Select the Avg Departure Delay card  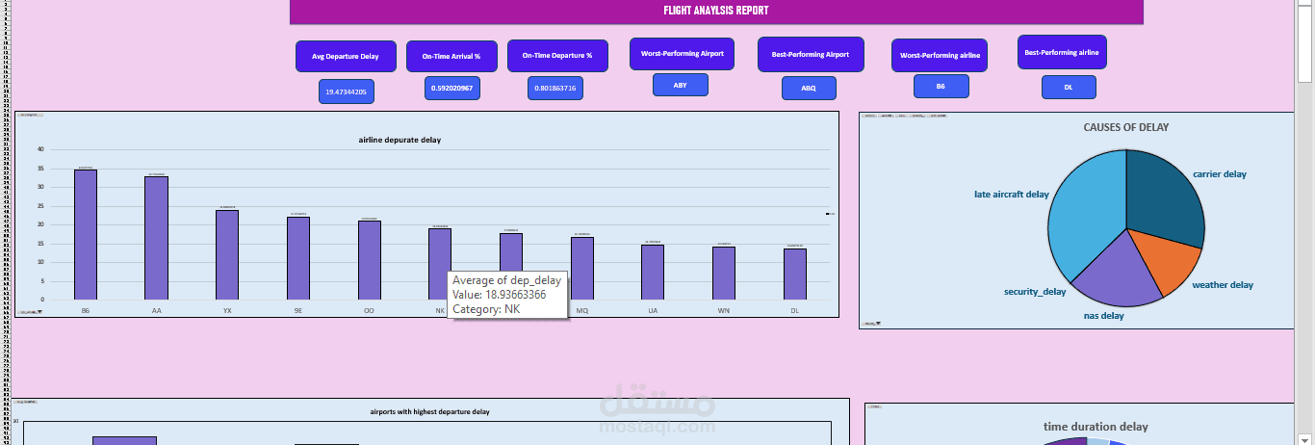click(346, 57)
